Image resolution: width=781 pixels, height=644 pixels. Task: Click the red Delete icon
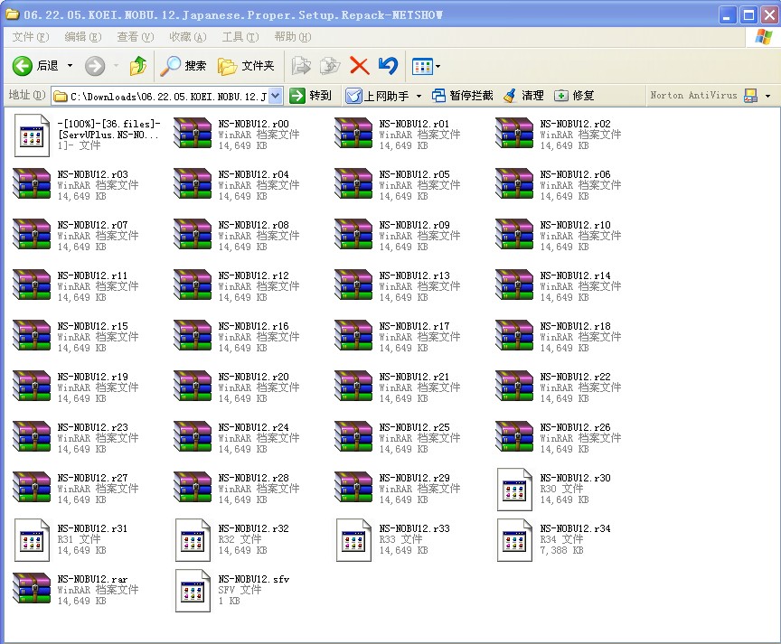(359, 66)
